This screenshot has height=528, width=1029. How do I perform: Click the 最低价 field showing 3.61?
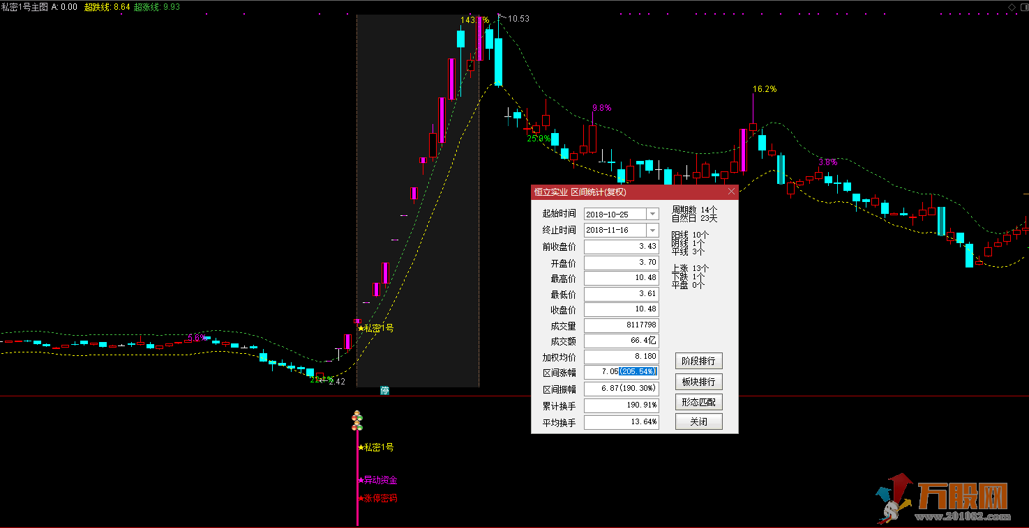point(621,294)
